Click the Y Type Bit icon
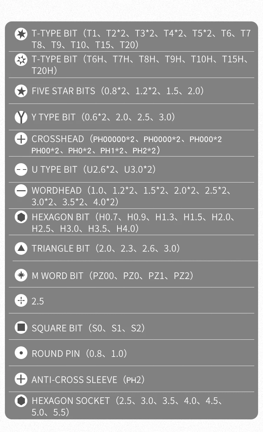263x432 pixels. click(21, 117)
